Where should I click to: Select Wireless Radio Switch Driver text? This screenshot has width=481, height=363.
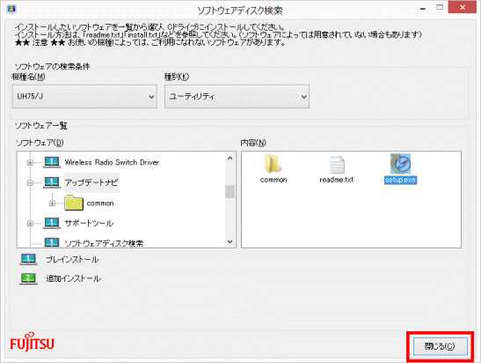[112, 162]
